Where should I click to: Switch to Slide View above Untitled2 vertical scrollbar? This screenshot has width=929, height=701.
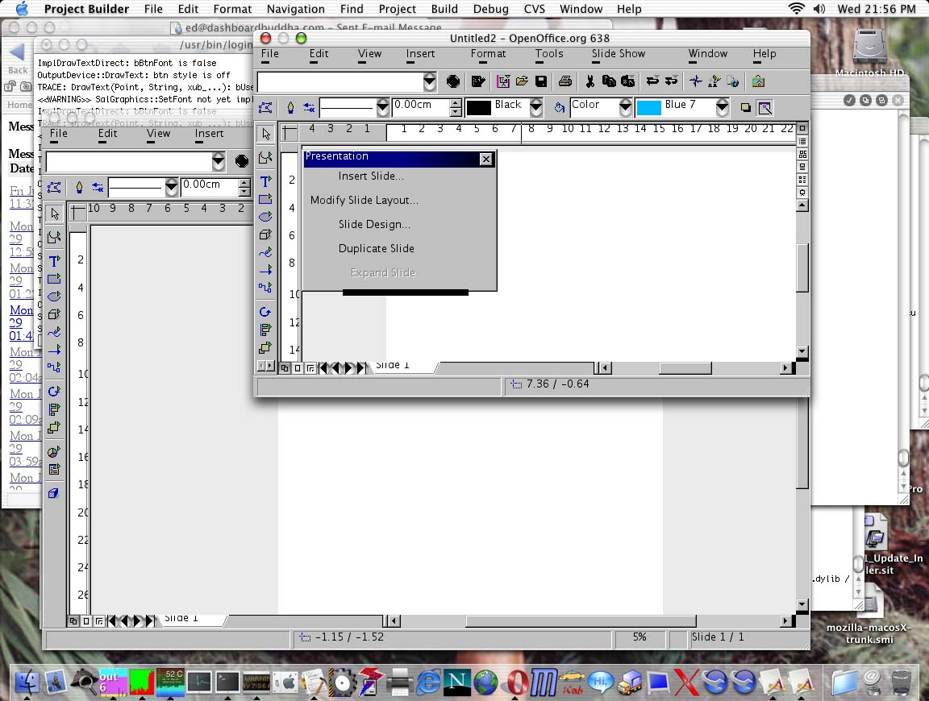click(802, 154)
